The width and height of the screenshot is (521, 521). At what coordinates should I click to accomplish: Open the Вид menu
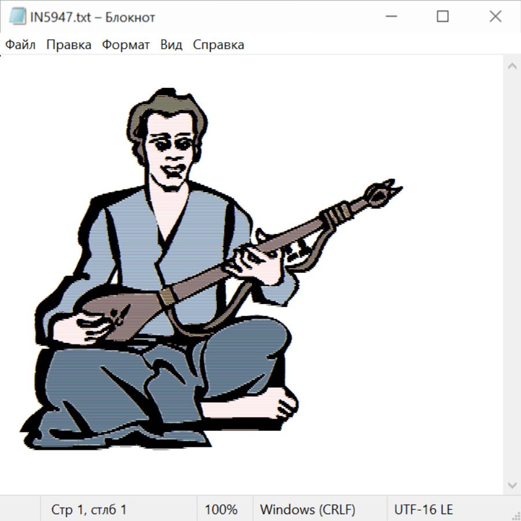[171, 45]
